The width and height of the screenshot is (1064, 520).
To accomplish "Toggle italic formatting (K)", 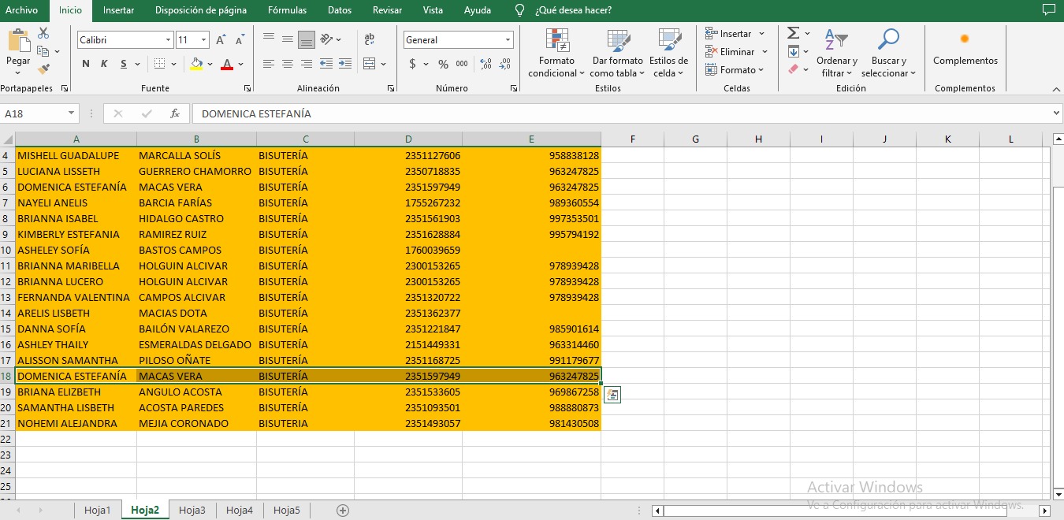I will 104,64.
